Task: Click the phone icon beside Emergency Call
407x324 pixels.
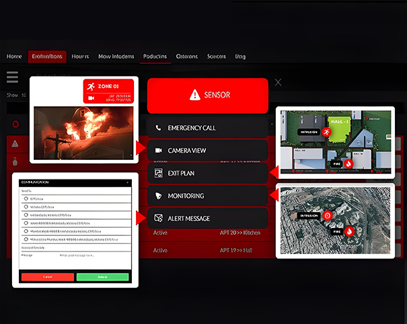Action: tap(158, 128)
